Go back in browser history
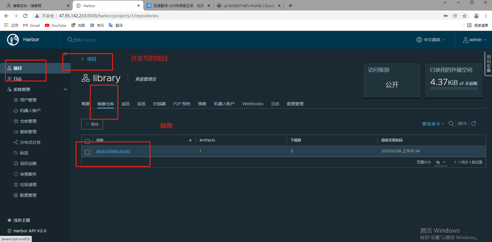 (x=6, y=16)
